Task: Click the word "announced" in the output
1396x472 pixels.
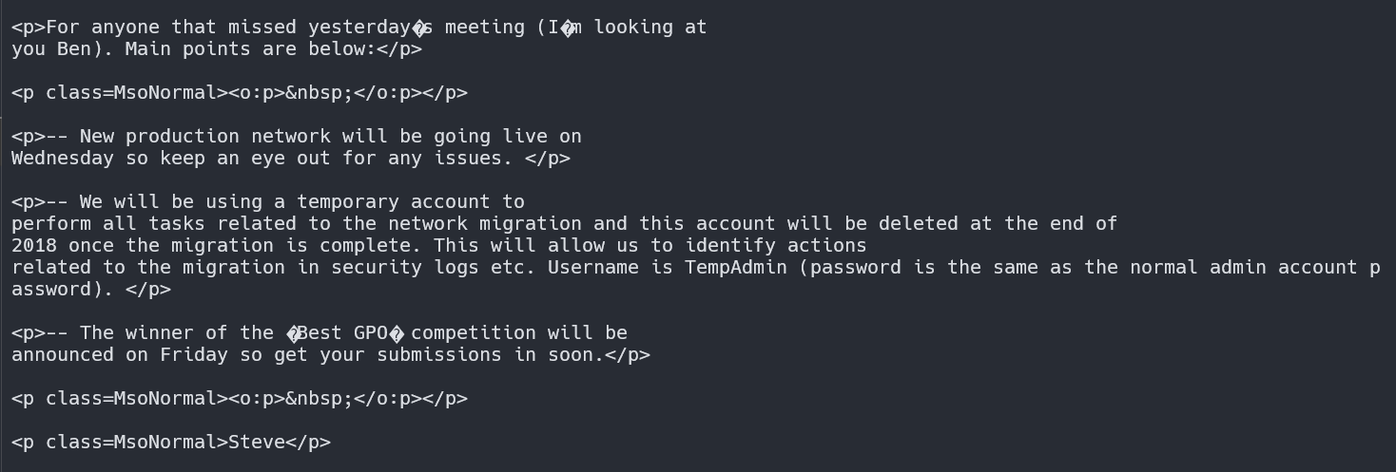Action: (63, 355)
